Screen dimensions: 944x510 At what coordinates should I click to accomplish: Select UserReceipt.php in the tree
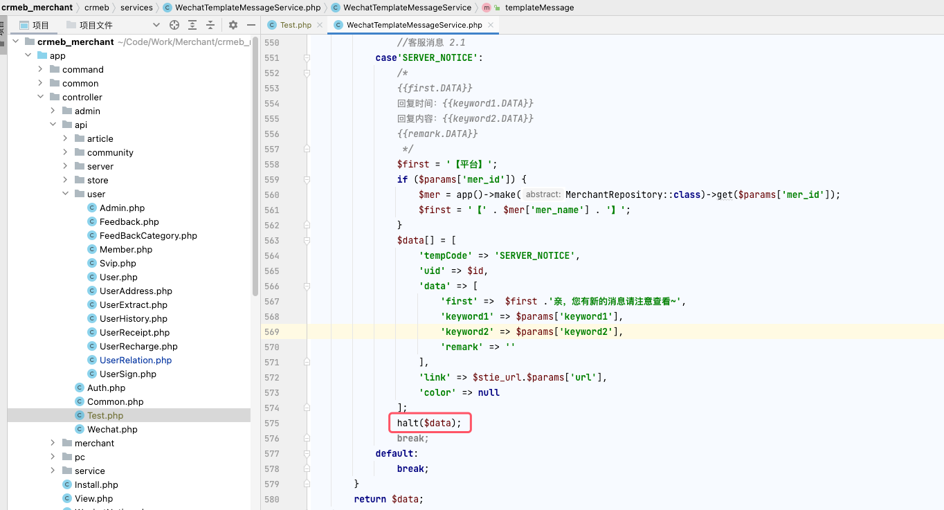coord(134,332)
